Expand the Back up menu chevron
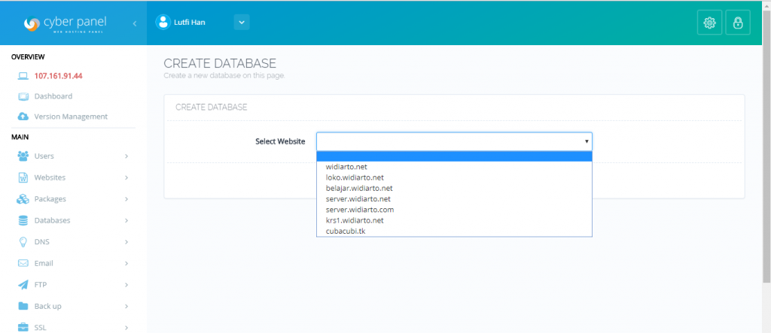Viewport: 771px width, 333px height. [126, 307]
